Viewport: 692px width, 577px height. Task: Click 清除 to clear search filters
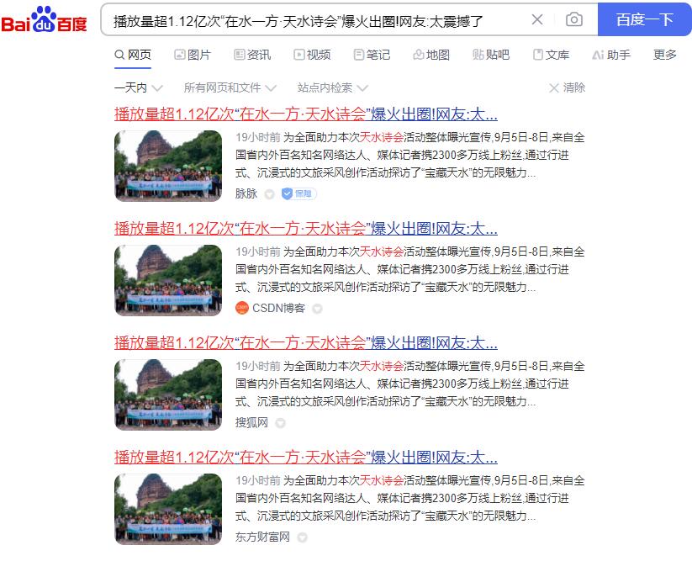click(567, 87)
